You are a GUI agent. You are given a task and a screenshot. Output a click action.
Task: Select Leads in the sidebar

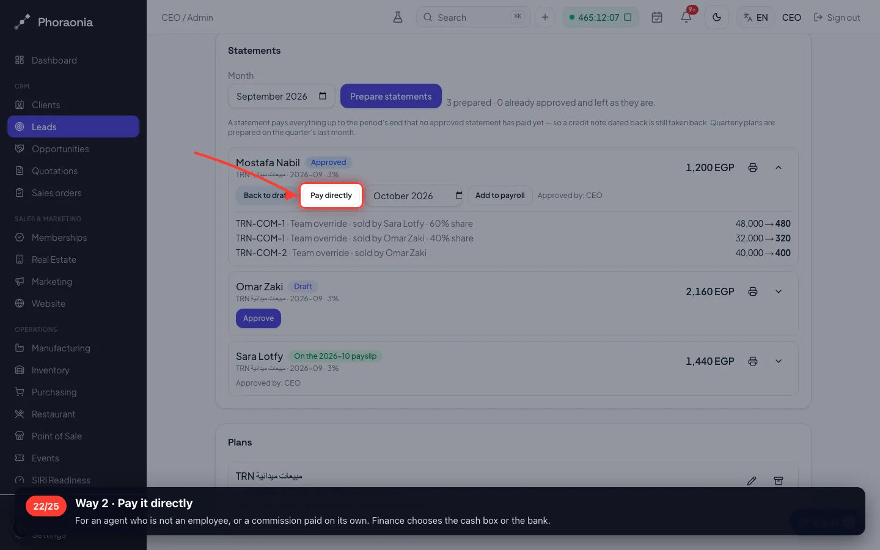click(x=73, y=127)
